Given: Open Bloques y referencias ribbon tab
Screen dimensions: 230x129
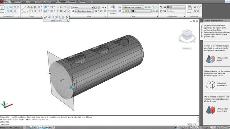Looking at the screenshot, I should (43, 2).
